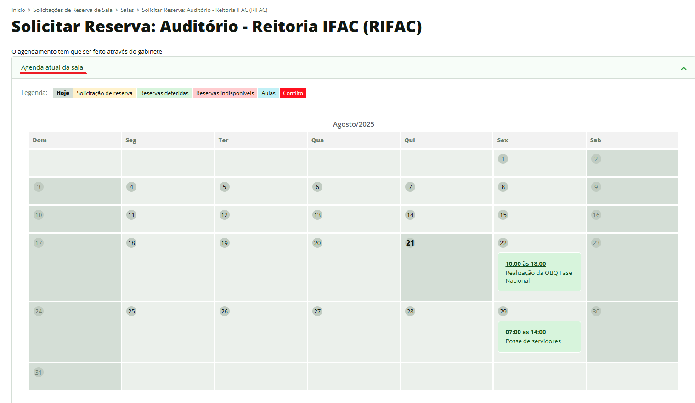Click the Reservas deferidas legend badge
The image size is (695, 403).
coord(164,93)
